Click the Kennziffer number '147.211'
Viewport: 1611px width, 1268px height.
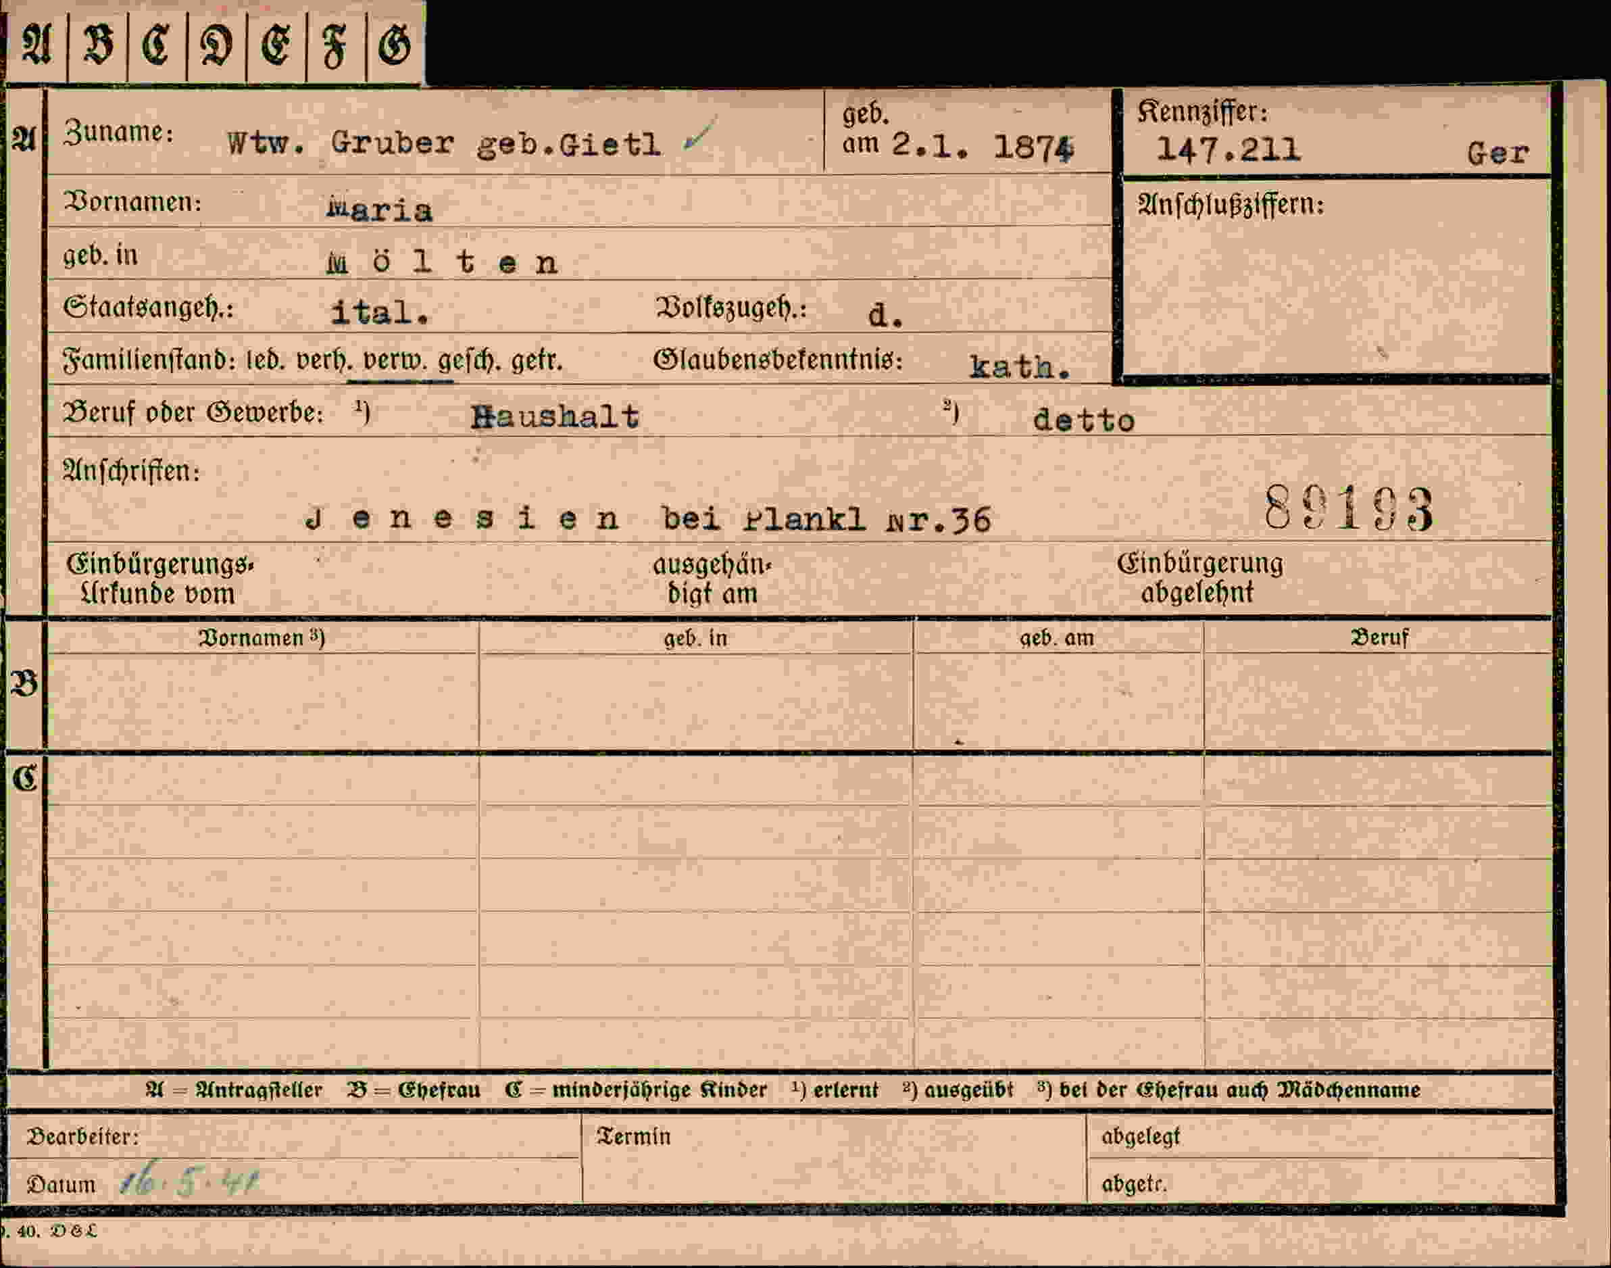(1229, 151)
